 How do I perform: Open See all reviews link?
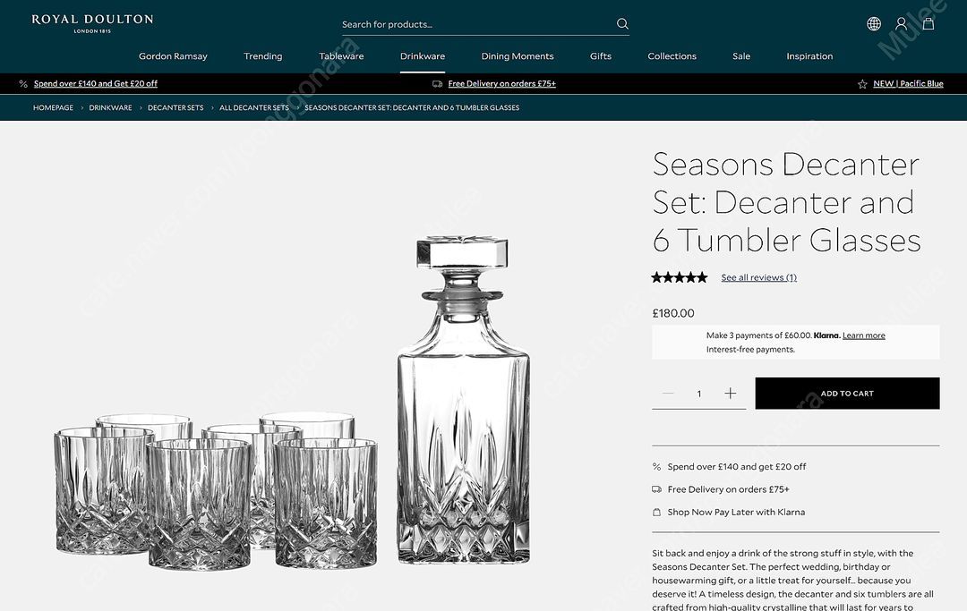(759, 278)
